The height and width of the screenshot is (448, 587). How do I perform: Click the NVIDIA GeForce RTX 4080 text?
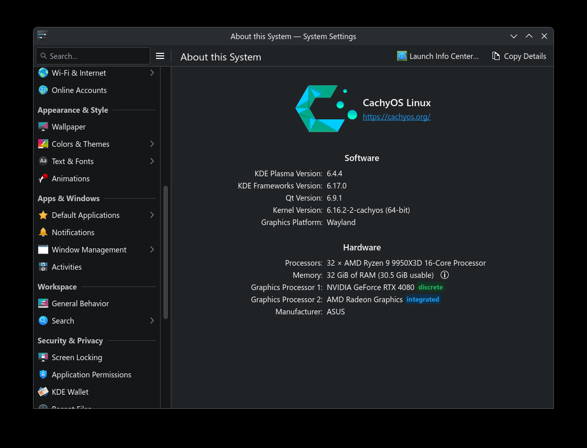click(370, 287)
